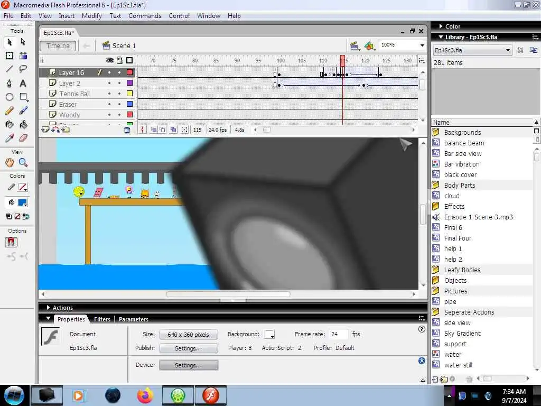
Task: Toggle visibility dot for Tennis Ball layer
Action: coord(109,94)
